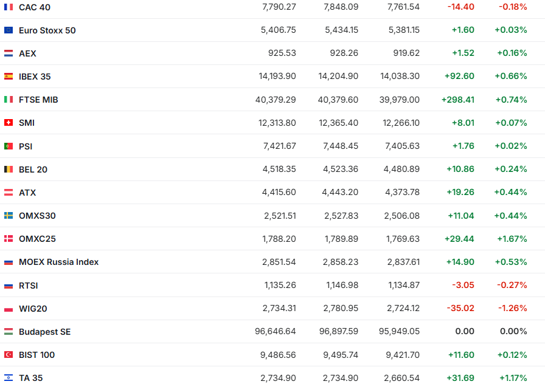
Task: Open the WIG20 index page
Action: point(33,309)
